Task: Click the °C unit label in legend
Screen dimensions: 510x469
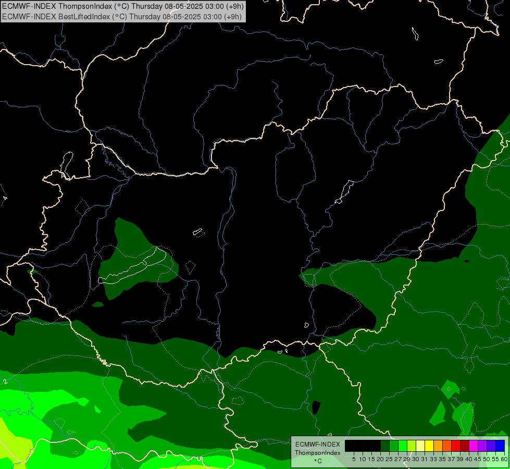Action: click(318, 461)
